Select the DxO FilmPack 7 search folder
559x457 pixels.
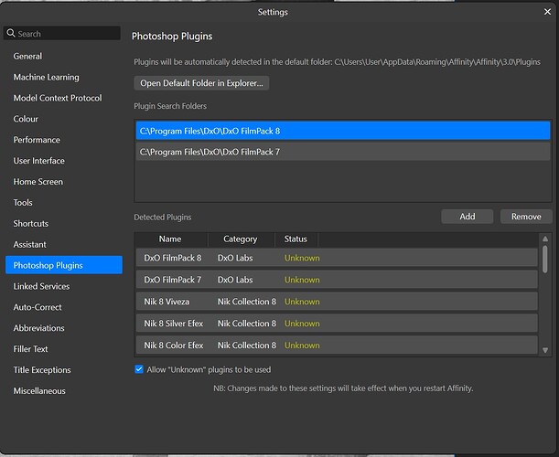(x=343, y=152)
